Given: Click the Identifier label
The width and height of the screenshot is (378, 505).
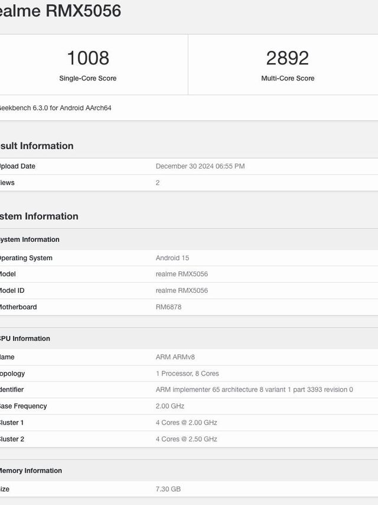Looking at the screenshot, I should pyautogui.click(x=12, y=390).
